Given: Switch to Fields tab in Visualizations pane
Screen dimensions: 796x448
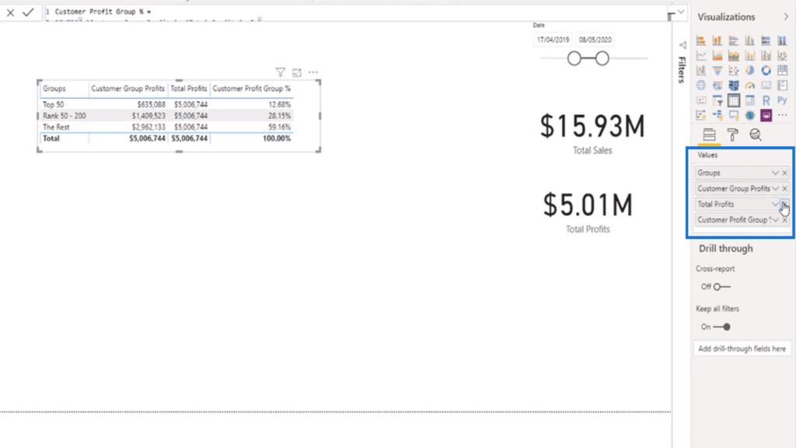Looking at the screenshot, I should pyautogui.click(x=709, y=135).
